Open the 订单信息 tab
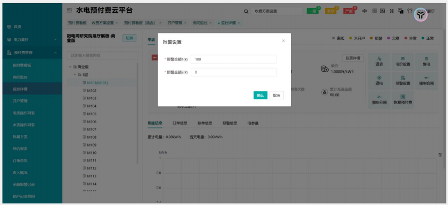 180,123
